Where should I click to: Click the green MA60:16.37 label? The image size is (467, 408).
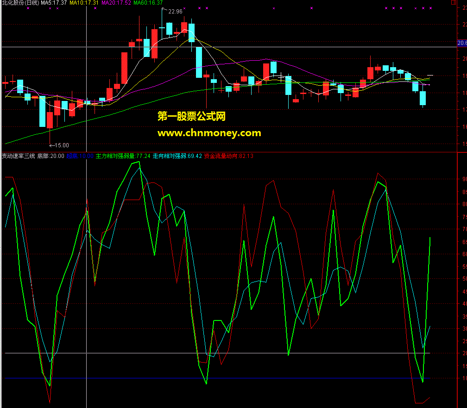point(148,3)
